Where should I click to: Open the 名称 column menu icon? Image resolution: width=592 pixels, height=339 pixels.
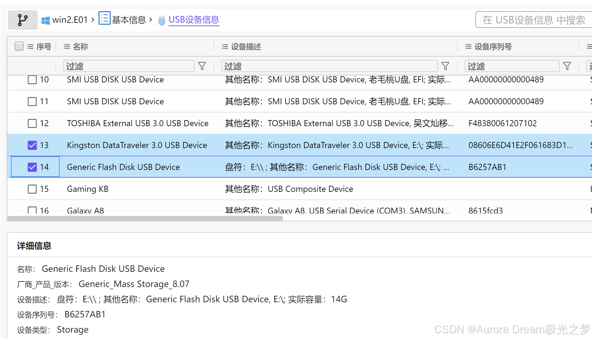67,47
